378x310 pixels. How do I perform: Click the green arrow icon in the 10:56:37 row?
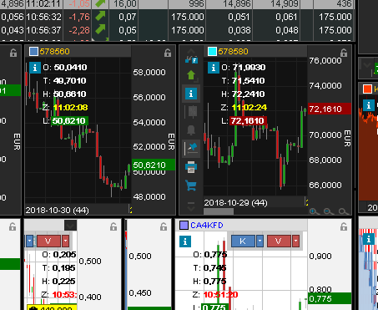point(100,29)
